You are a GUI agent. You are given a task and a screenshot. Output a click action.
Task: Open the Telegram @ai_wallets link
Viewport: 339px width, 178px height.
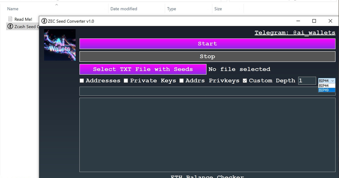[295, 33]
